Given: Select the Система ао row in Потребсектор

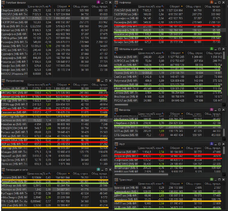Looking at the screenshot, I should pyautogui.click(x=57, y=120).
